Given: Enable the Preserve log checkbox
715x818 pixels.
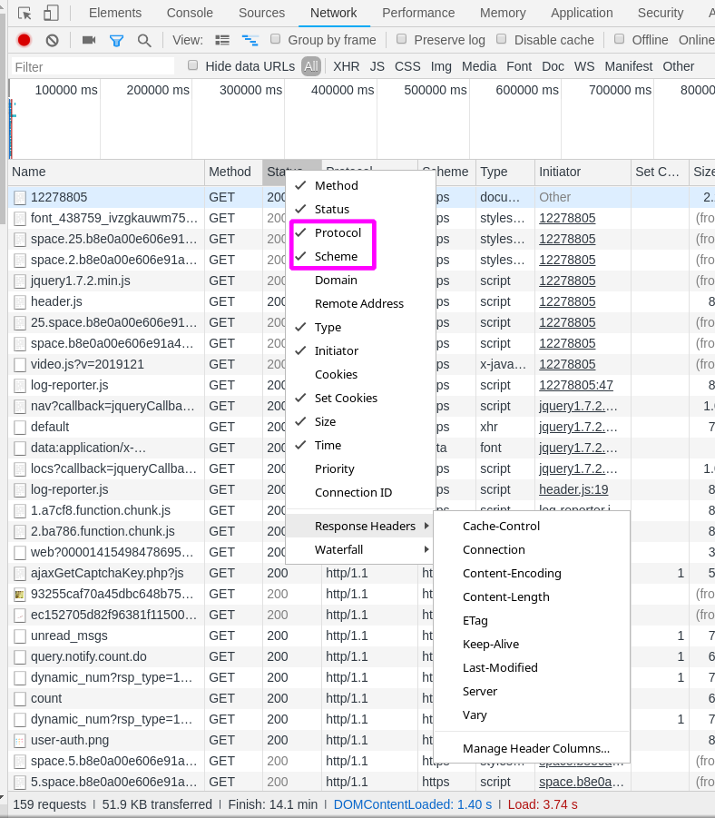Looking at the screenshot, I should coord(402,39).
